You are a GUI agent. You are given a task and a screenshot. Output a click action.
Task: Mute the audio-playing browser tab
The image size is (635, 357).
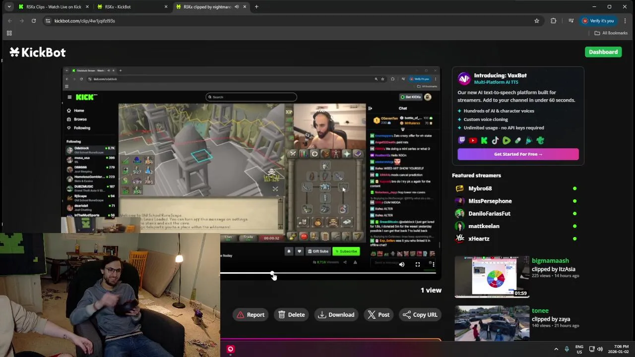[x=237, y=7]
